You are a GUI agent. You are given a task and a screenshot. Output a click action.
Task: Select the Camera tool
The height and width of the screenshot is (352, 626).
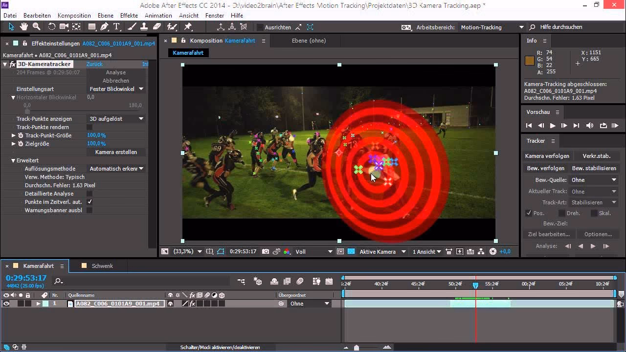pyautogui.click(x=64, y=27)
